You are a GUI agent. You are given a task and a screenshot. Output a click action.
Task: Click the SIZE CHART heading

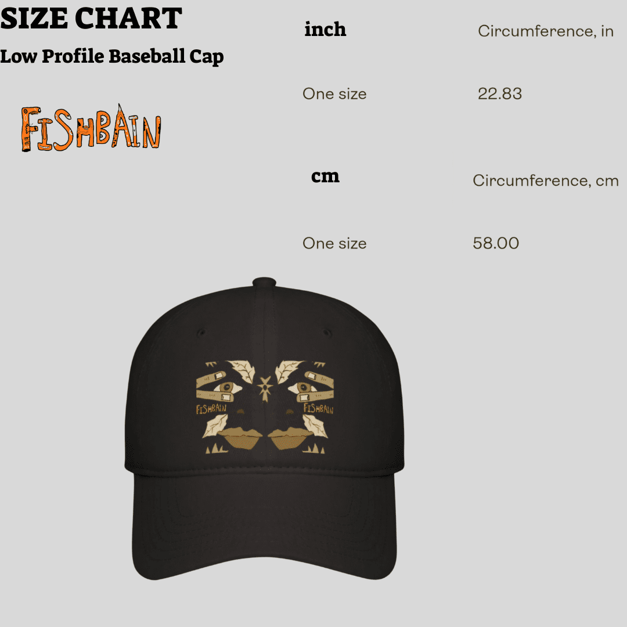click(x=91, y=19)
